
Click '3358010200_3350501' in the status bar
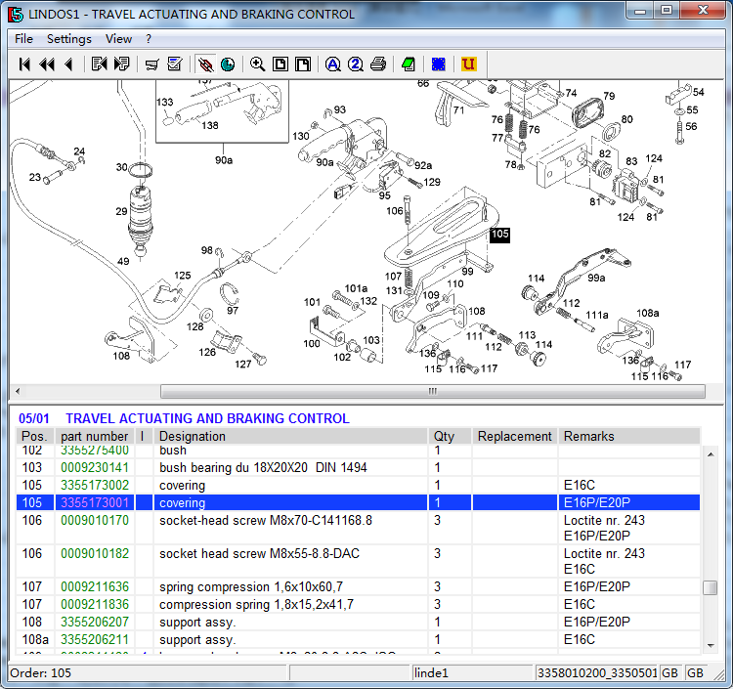597,673
